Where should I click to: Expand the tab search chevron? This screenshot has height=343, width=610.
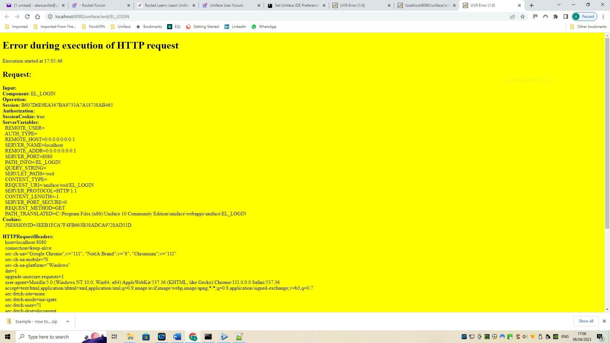click(x=559, y=5)
